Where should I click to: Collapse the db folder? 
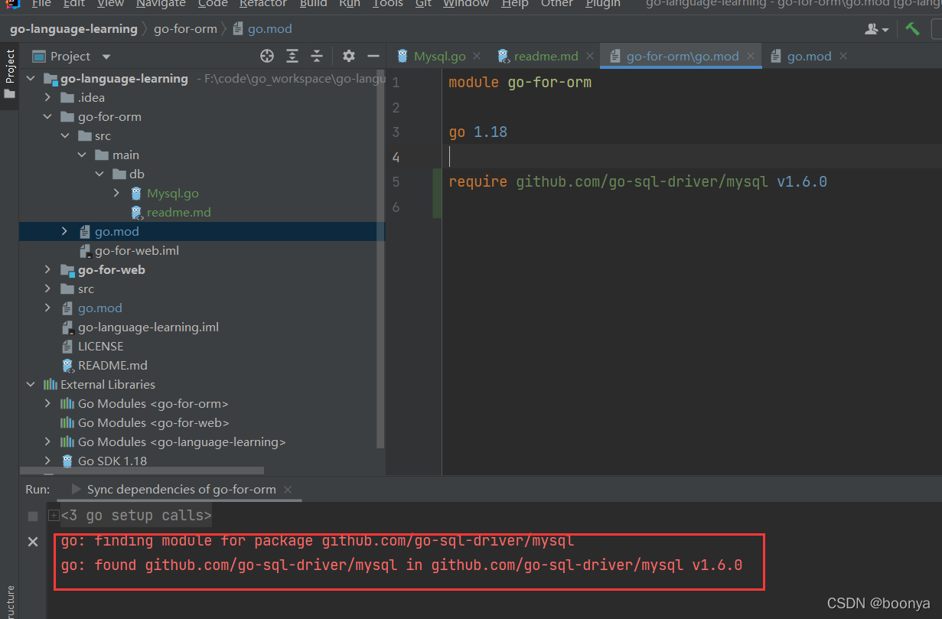[x=99, y=174]
